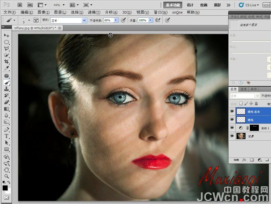Viewport: 271px width, 204px height.
Task: Close the tiffany.jpg document tab
Action: (60, 28)
